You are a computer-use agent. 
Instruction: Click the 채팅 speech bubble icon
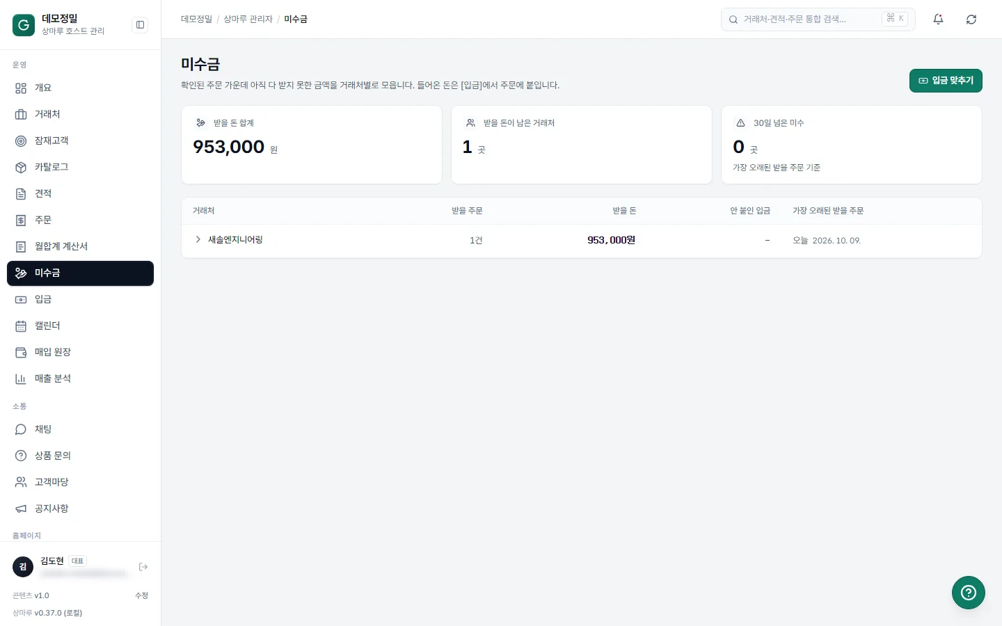pos(21,430)
